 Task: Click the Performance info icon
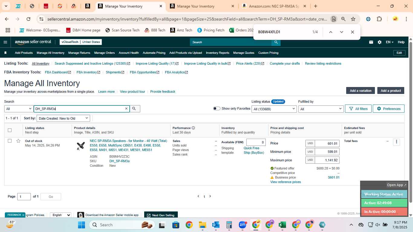[193, 128]
